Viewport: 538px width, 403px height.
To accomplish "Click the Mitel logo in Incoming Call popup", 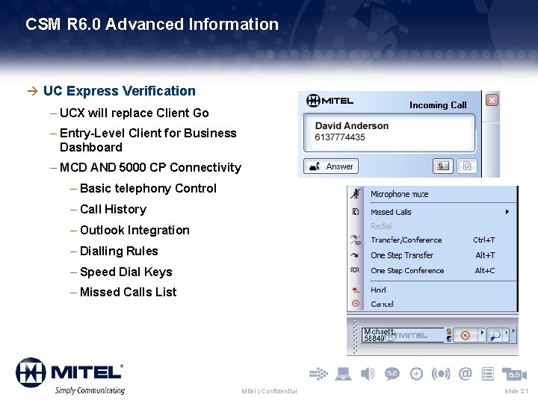I will point(330,101).
